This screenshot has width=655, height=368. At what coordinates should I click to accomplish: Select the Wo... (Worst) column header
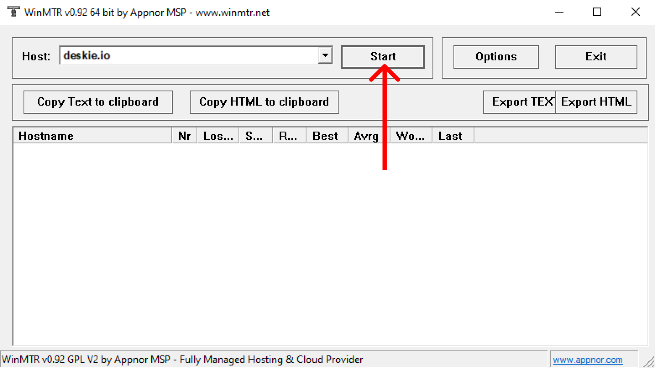click(x=411, y=136)
